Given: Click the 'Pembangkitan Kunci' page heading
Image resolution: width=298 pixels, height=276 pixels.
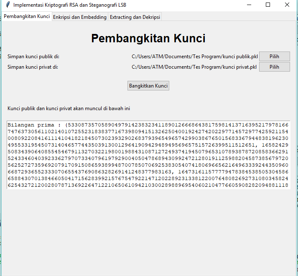Looking at the screenshot, I should coord(148,38).
